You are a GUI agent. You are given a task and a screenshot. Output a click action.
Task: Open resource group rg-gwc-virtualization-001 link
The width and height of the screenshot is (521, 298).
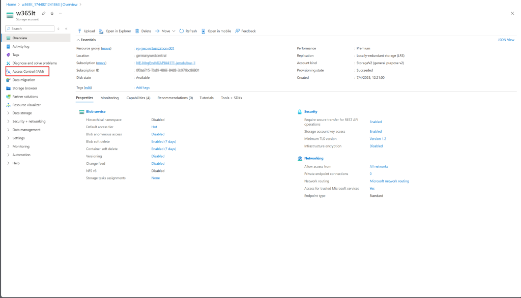tap(155, 48)
